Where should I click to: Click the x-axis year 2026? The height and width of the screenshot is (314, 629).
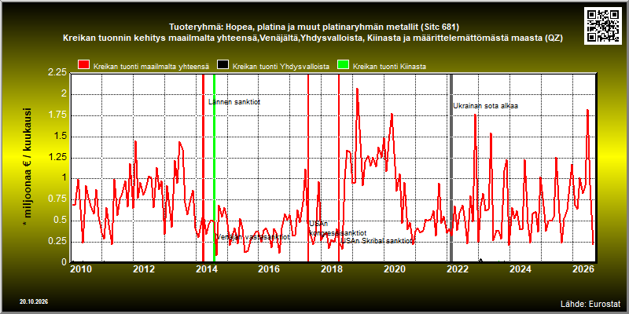coord(582,269)
